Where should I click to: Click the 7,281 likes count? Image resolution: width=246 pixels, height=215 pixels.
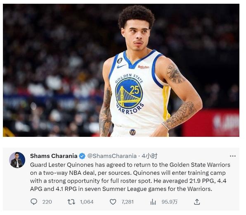(128, 202)
